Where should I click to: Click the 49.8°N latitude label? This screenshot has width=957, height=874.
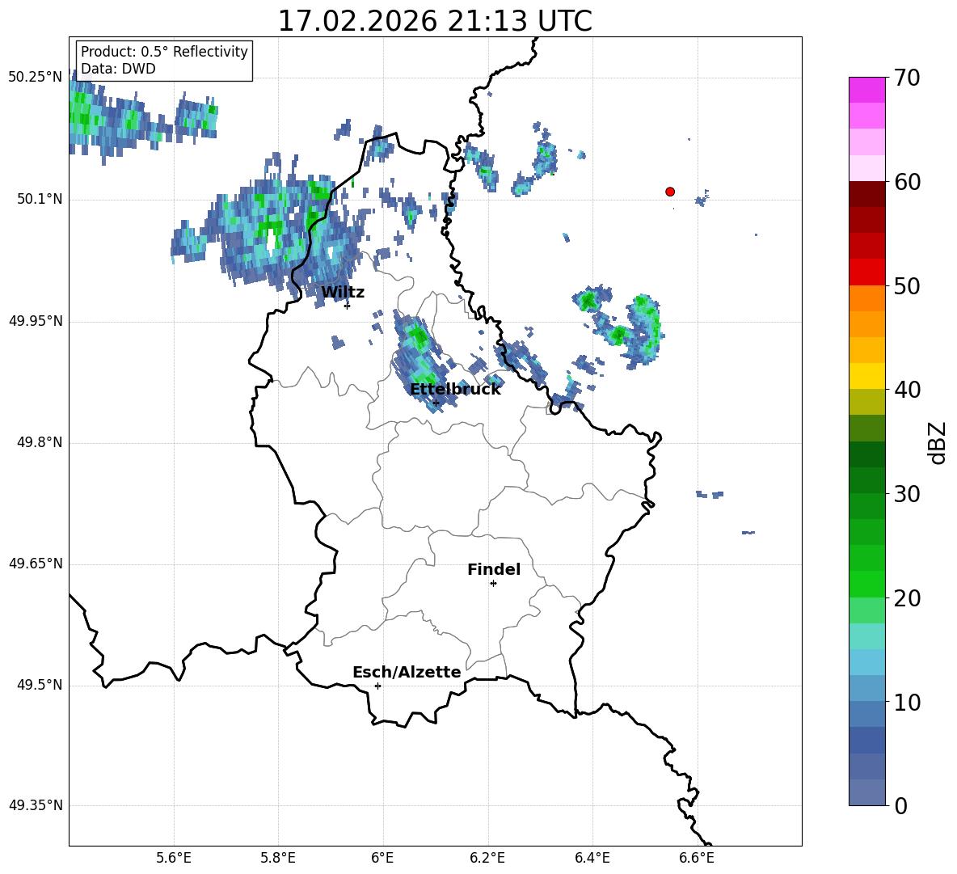coord(40,442)
